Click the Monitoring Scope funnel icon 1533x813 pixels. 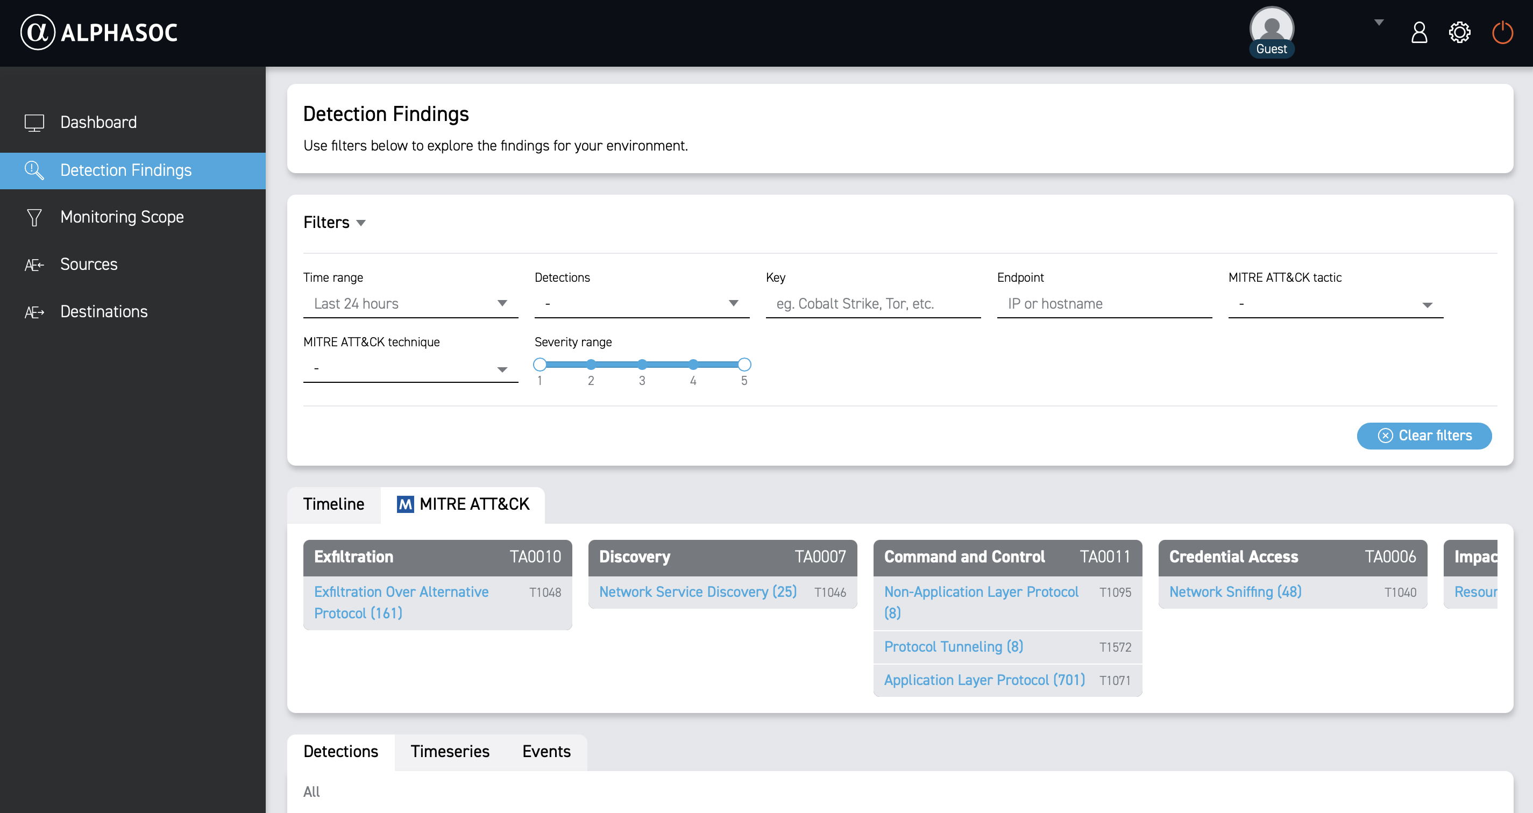[34, 217]
